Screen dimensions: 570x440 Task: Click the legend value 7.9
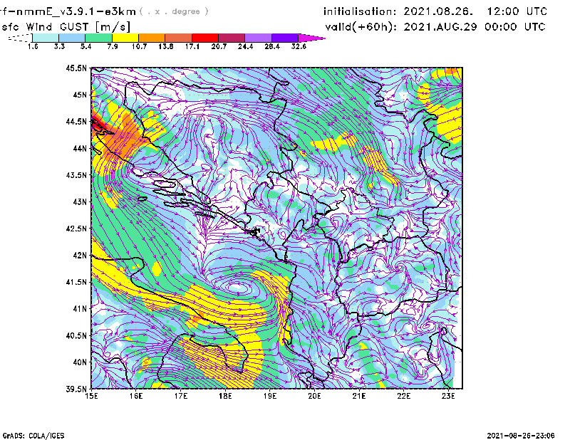pos(113,46)
